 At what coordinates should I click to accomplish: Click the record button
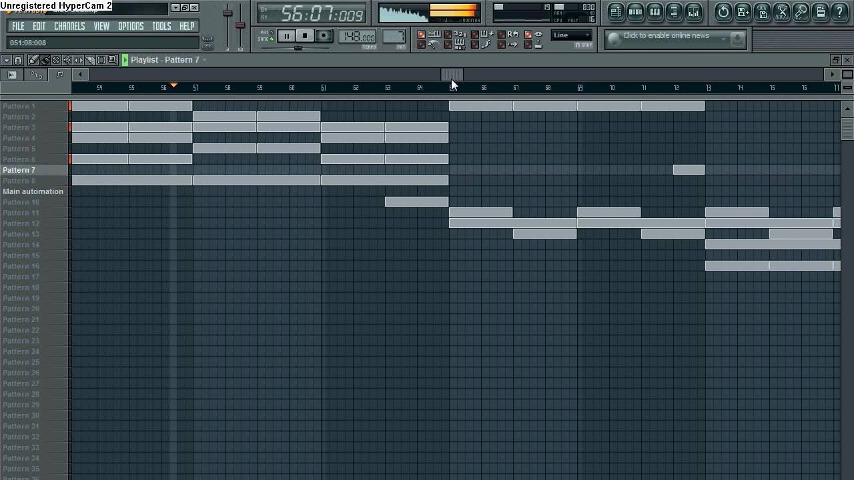pos(324,36)
